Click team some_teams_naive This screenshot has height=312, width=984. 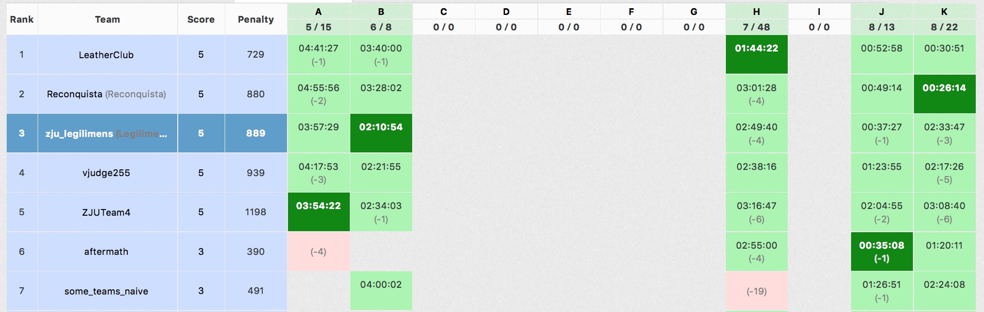(106, 291)
